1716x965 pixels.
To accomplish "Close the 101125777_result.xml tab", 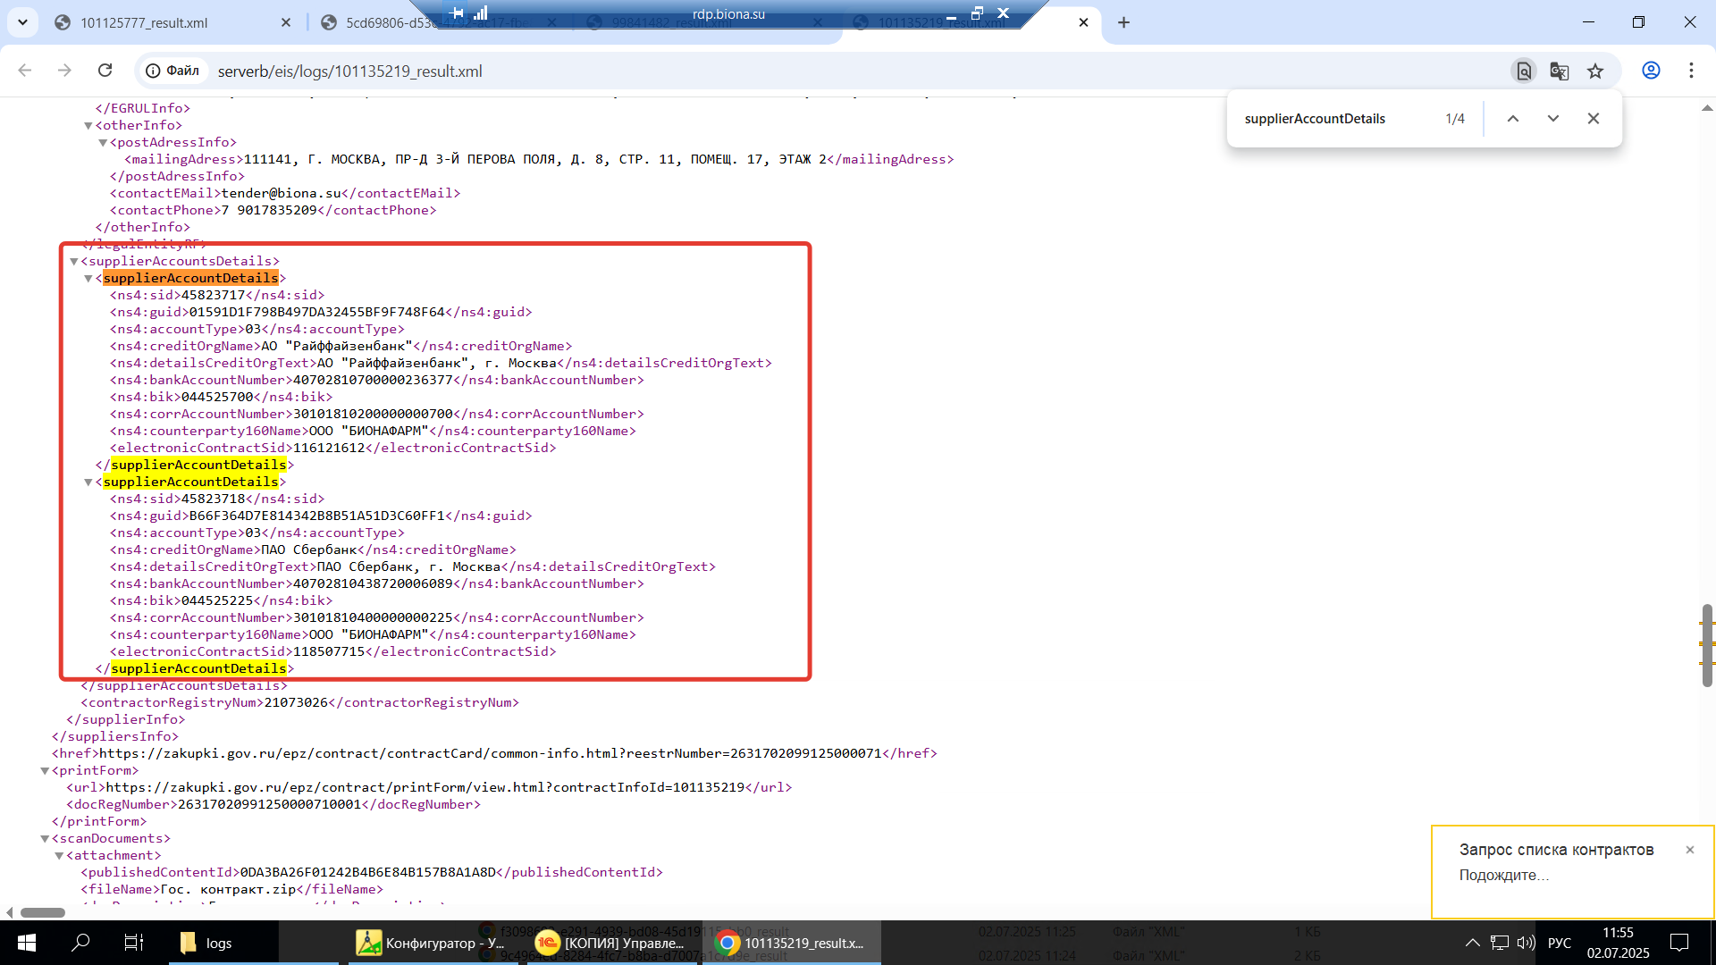I will (286, 22).
